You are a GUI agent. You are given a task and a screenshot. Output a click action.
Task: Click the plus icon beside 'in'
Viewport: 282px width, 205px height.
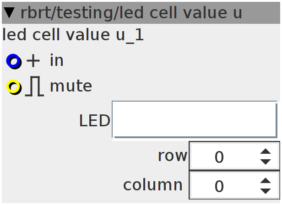(x=33, y=60)
